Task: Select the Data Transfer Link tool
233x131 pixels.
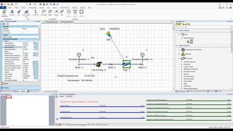Action: click(x=27, y=13)
